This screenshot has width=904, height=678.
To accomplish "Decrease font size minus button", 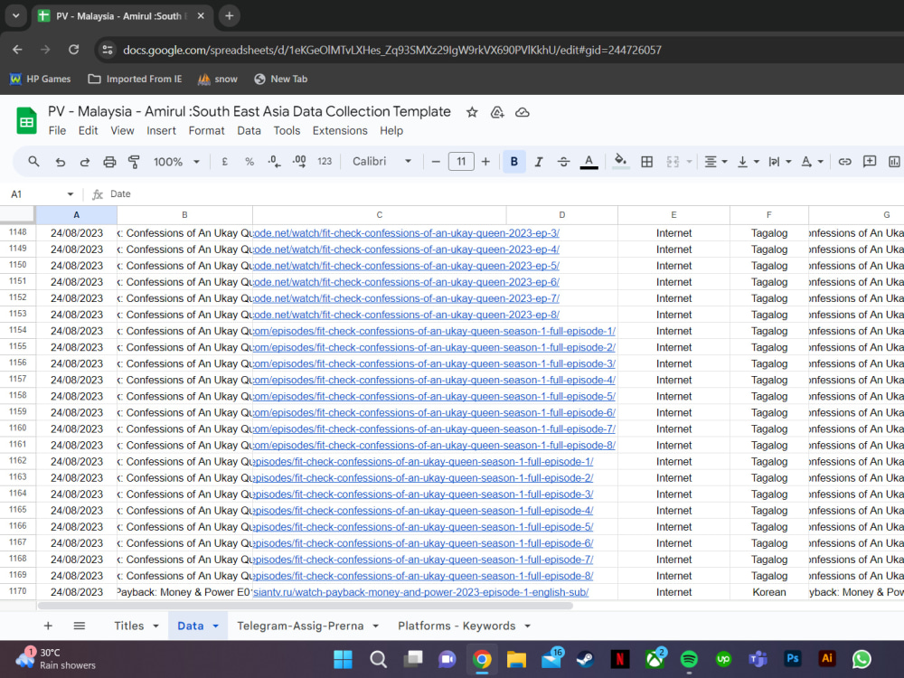I will point(436,162).
